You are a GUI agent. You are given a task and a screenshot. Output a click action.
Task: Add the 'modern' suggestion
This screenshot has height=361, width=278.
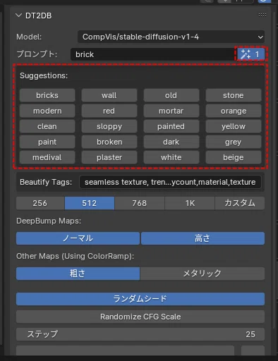[47, 111]
